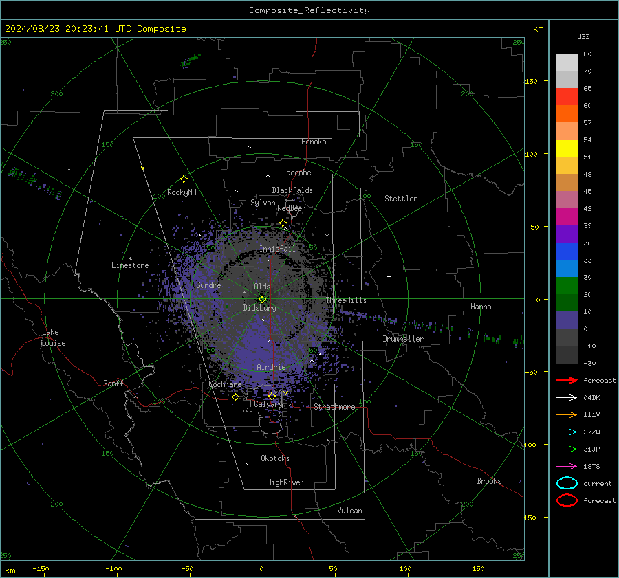Click the Ponoka city label
Image resolution: width=619 pixels, height=578 pixels.
(314, 142)
